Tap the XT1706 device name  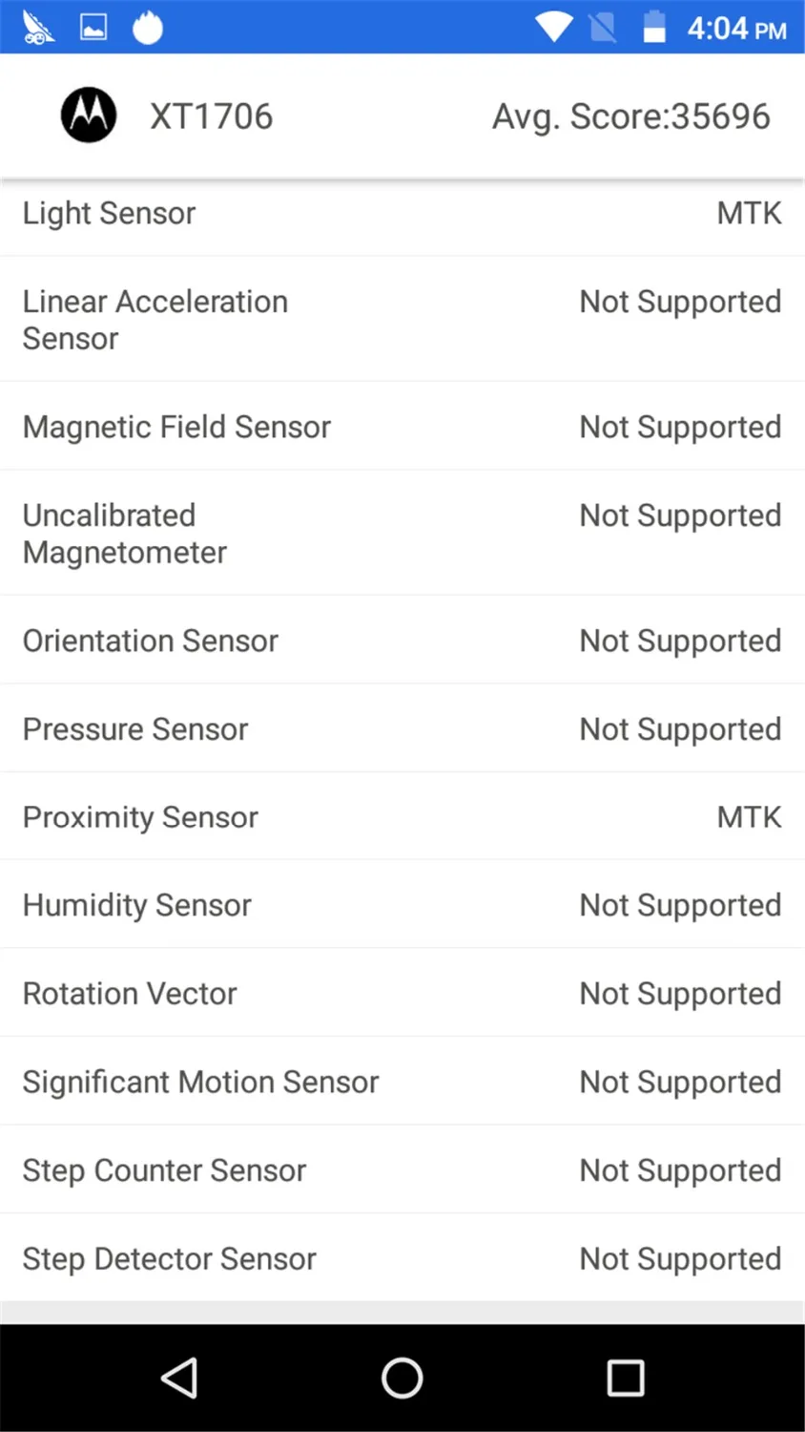pyautogui.click(x=212, y=116)
